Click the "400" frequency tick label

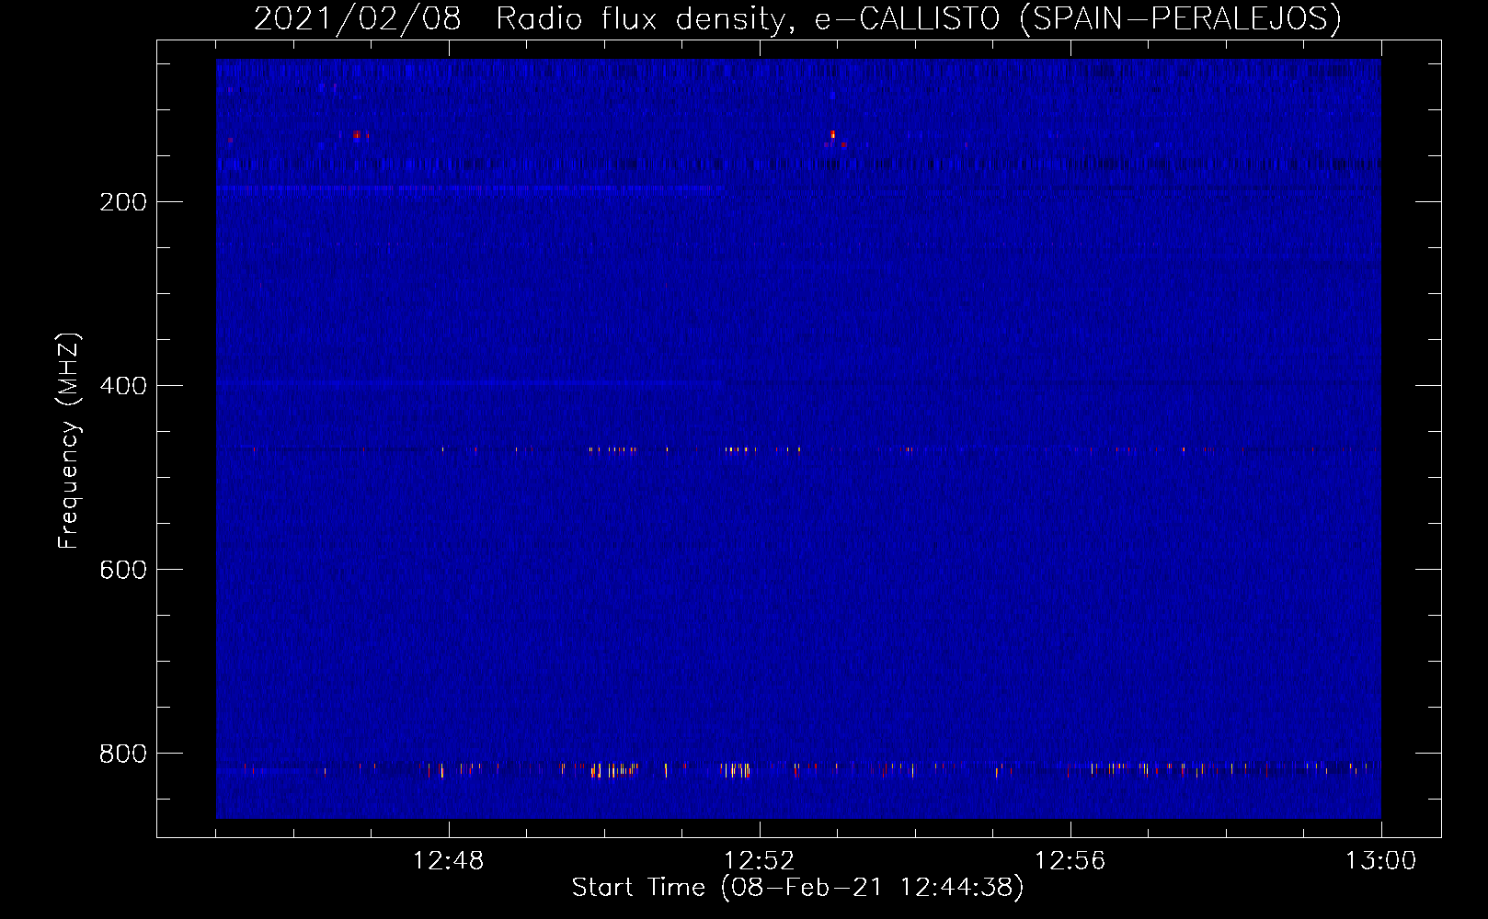point(123,387)
